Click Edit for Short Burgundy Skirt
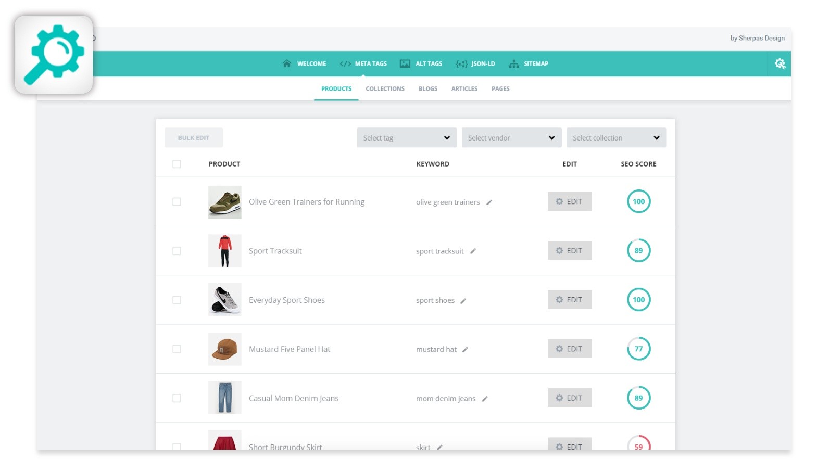Image resolution: width=830 pixels, height=472 pixels. pos(569,444)
